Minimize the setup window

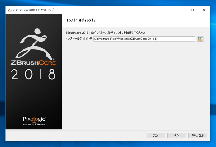tap(181, 10)
